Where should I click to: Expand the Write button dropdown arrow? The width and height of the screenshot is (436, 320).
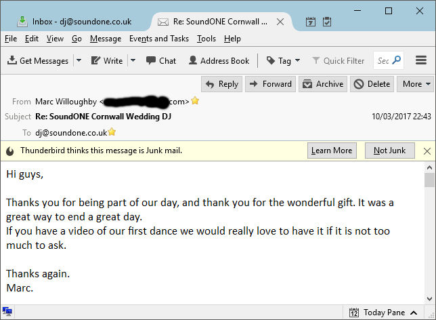coord(133,60)
